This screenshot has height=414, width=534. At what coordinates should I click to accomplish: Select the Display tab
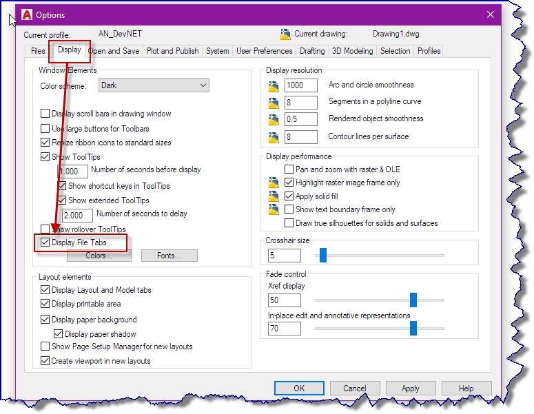(69, 50)
